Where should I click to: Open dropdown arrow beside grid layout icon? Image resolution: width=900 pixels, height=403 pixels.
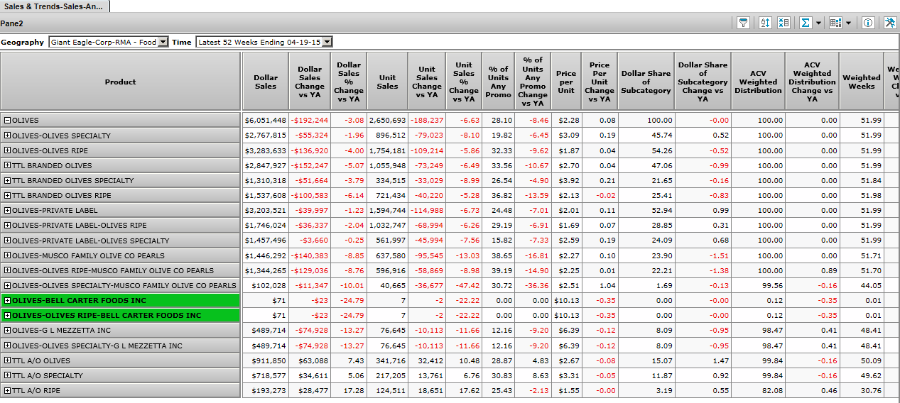point(848,23)
